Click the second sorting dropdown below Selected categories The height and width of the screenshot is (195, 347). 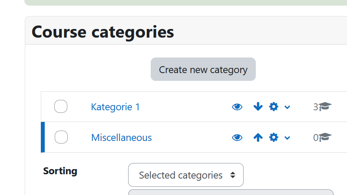[231, 192]
